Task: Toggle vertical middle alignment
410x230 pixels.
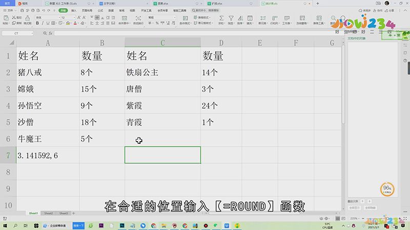Action: pos(97,17)
